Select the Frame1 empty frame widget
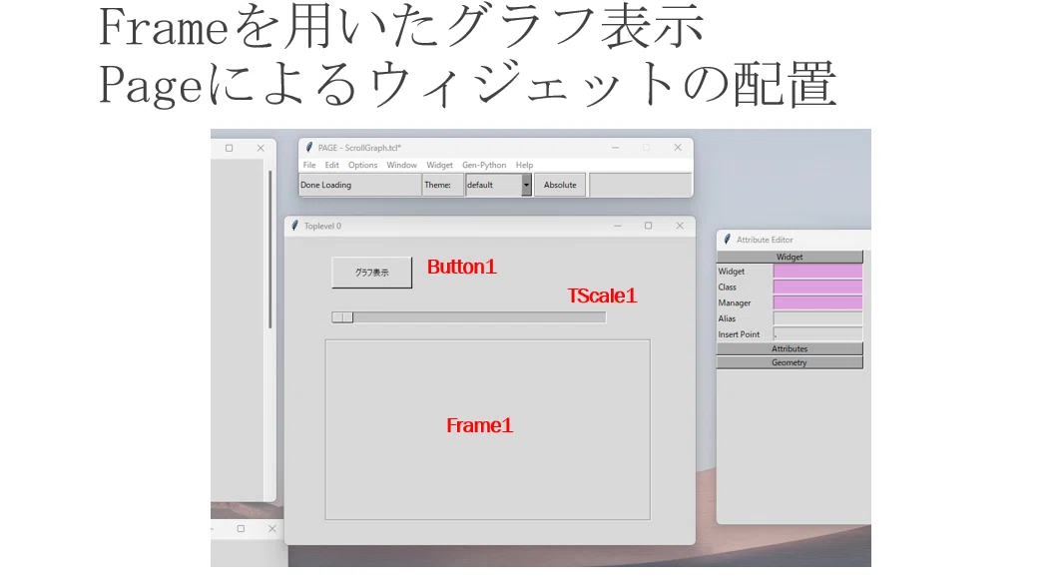 (x=488, y=430)
